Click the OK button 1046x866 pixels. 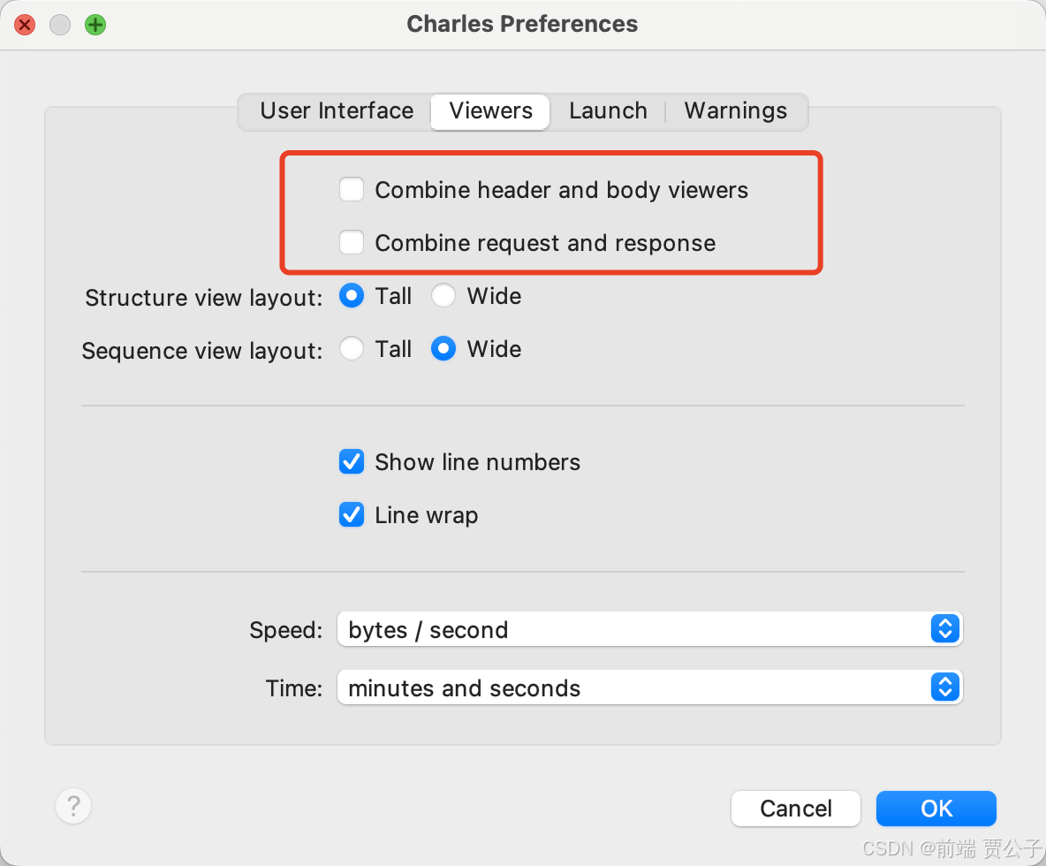click(x=936, y=808)
